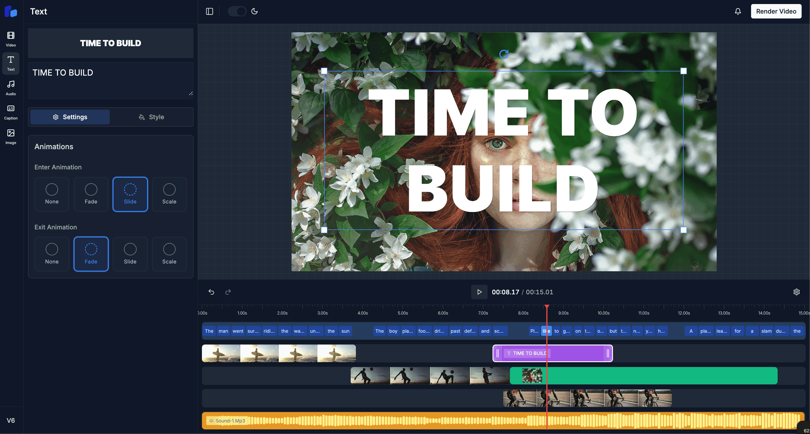Switch to the Style tab
This screenshot has width=810, height=434.
(x=152, y=117)
